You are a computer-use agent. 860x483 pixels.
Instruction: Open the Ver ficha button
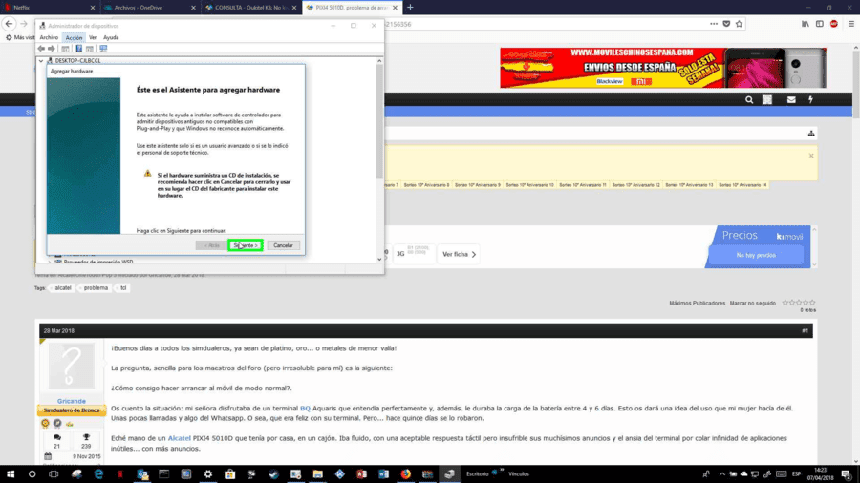tap(459, 254)
